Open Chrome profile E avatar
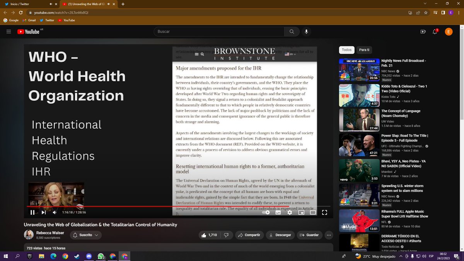Screen dimensions: 464x261 [451, 12]
